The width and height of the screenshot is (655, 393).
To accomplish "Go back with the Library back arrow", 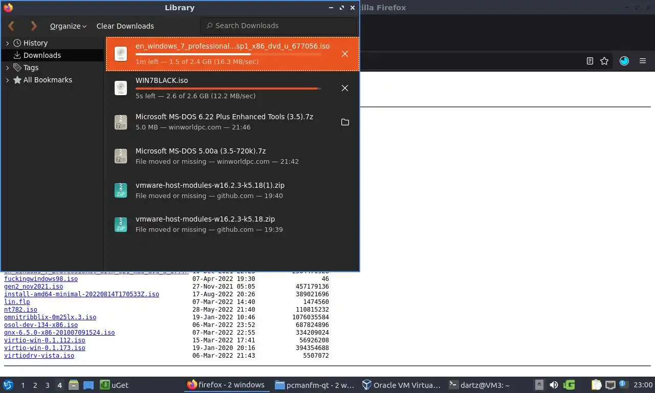I will point(11,26).
